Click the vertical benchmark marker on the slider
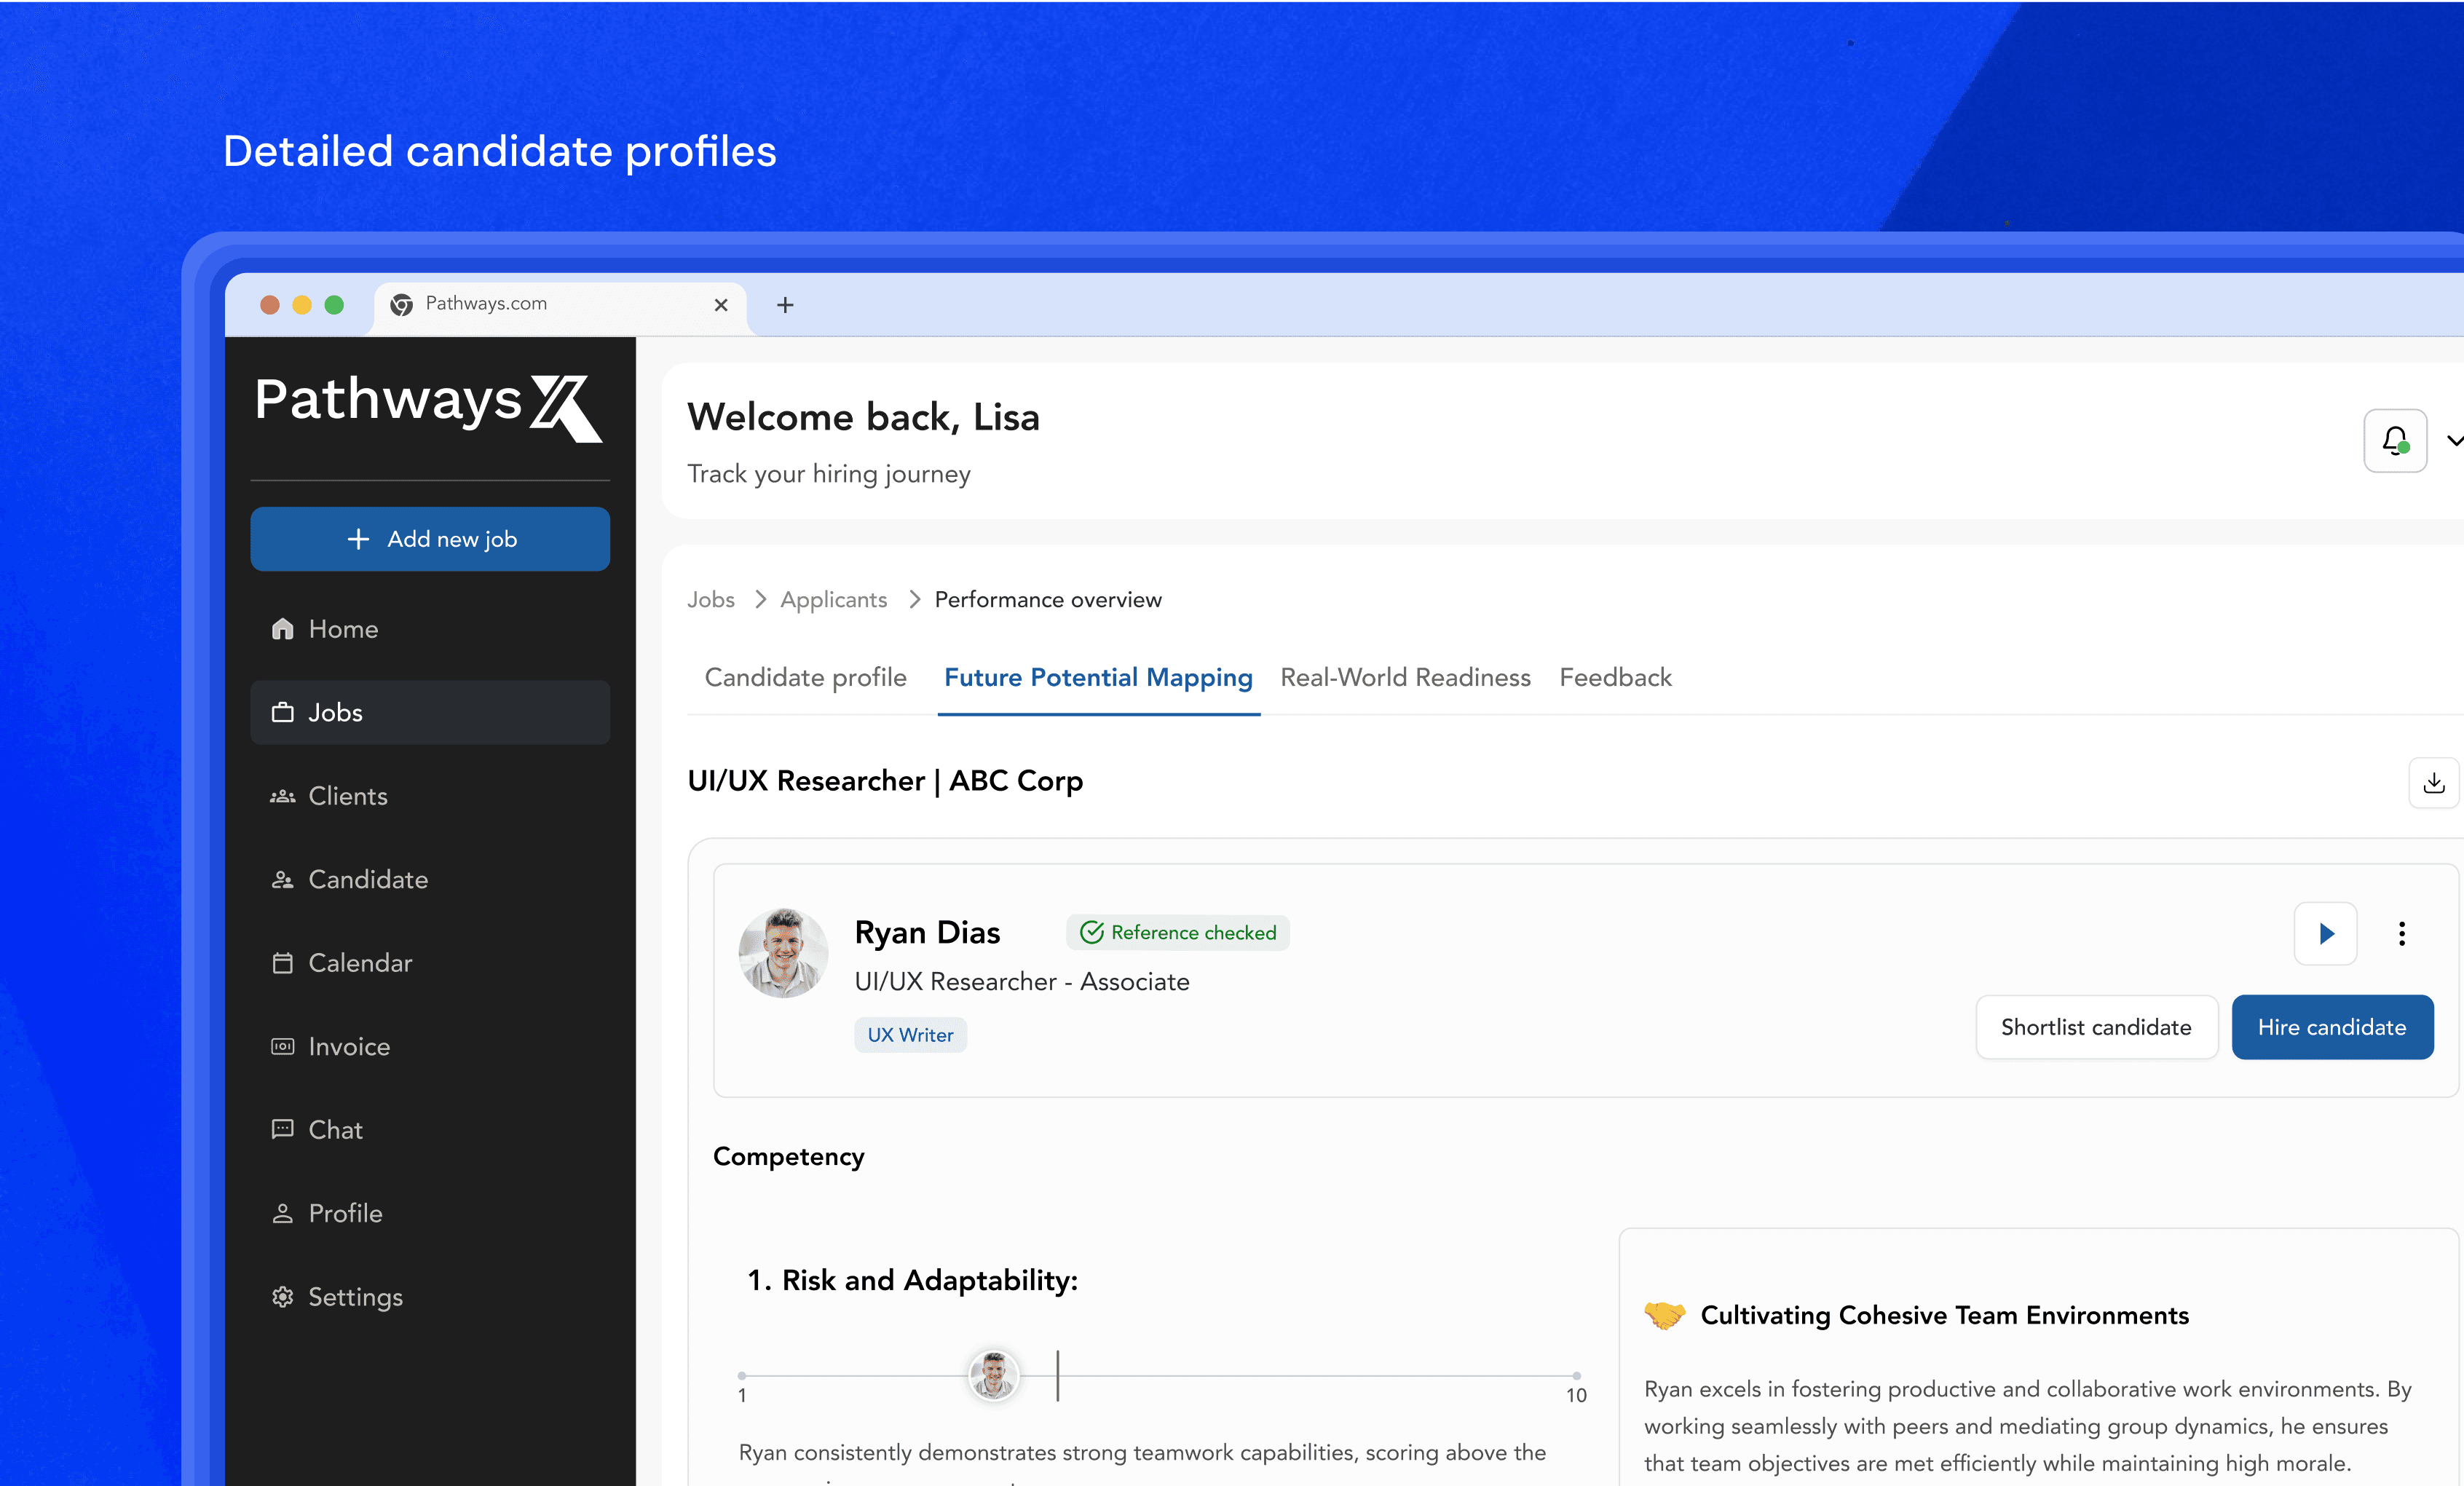Image resolution: width=2464 pixels, height=1486 pixels. click(x=1057, y=1375)
